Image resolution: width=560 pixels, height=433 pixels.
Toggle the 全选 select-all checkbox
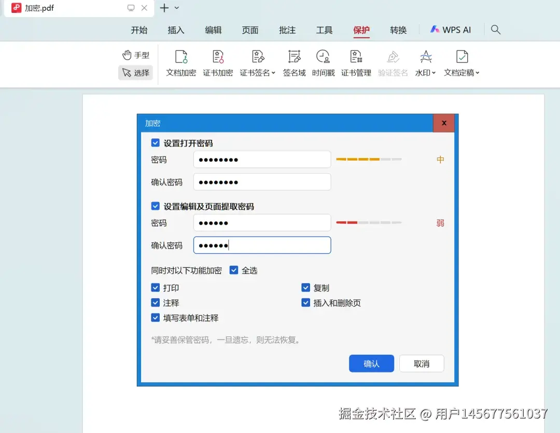coord(234,270)
